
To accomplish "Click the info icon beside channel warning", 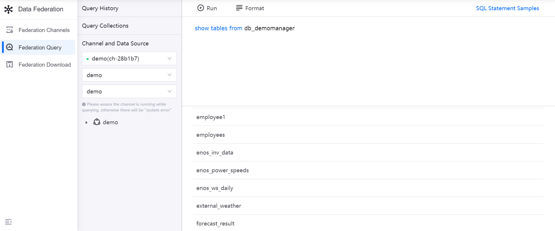I will tap(84, 104).
